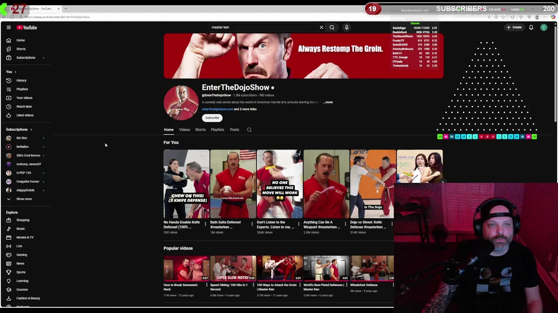Expand the Subscriptions section heading
Viewport: 558px width, 313px height.
(x=19, y=129)
